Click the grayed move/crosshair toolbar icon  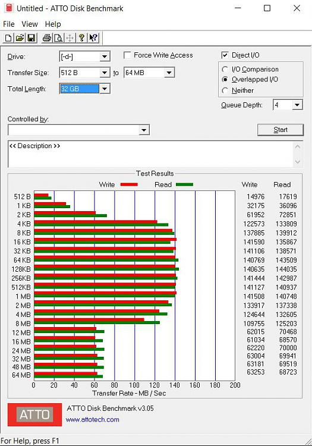pos(70,38)
